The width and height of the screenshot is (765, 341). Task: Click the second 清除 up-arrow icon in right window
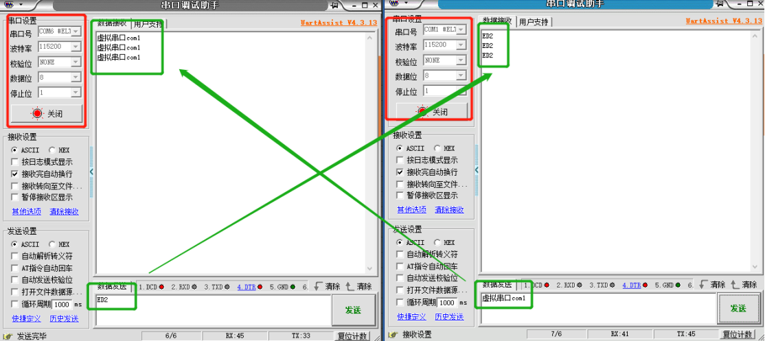point(734,285)
